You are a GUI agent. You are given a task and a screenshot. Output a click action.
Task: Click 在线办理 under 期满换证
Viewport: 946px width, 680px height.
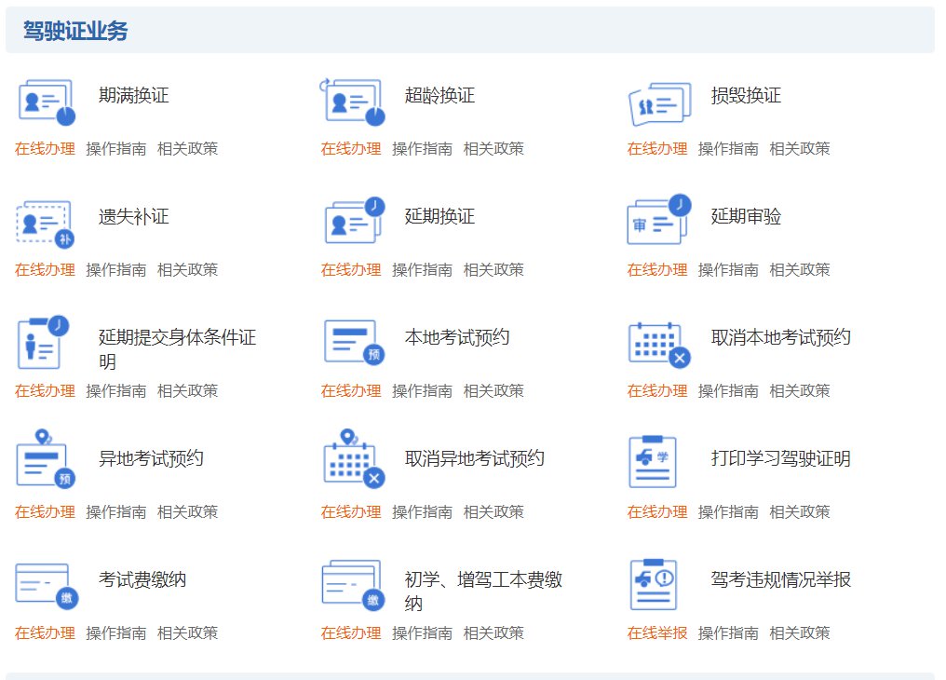tap(46, 148)
